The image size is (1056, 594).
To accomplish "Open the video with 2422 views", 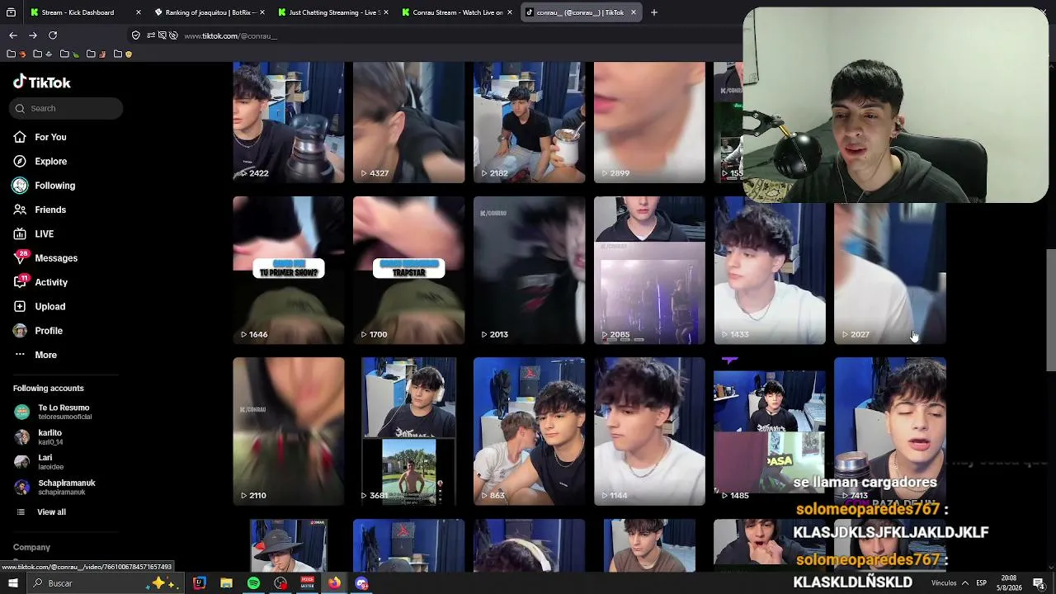I will click(x=289, y=122).
